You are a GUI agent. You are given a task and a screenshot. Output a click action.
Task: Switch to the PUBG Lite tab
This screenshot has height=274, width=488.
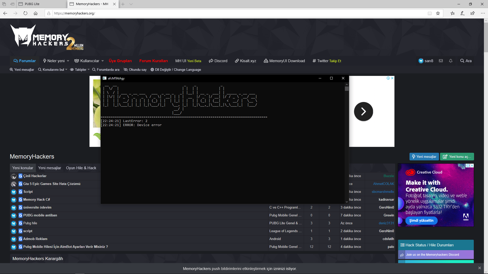pyautogui.click(x=42, y=4)
